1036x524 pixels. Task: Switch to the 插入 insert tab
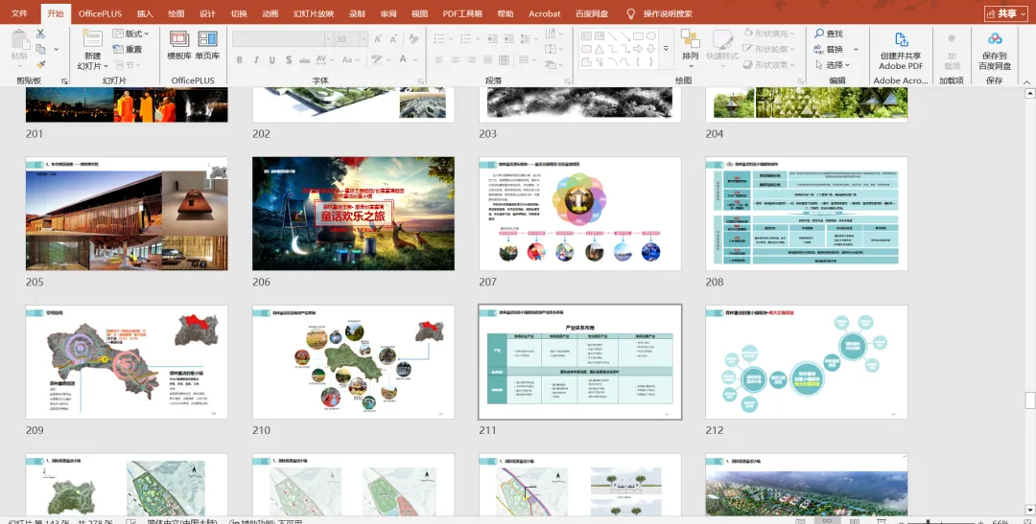click(x=145, y=13)
